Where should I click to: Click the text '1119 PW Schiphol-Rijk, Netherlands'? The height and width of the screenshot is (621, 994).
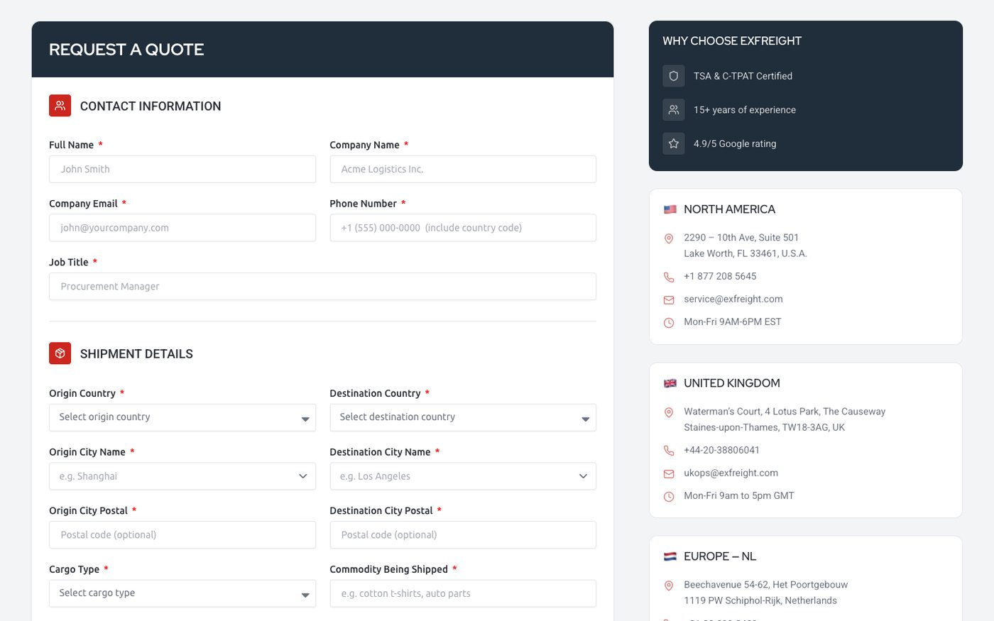coord(760,600)
